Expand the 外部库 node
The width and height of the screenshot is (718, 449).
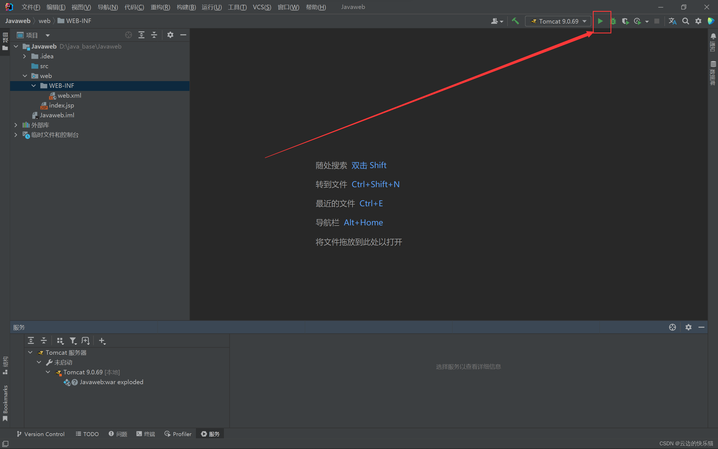point(16,125)
